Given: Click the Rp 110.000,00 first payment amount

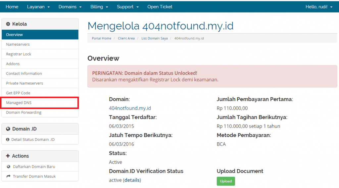Looking at the screenshot, I should pyautogui.click(x=232, y=108).
